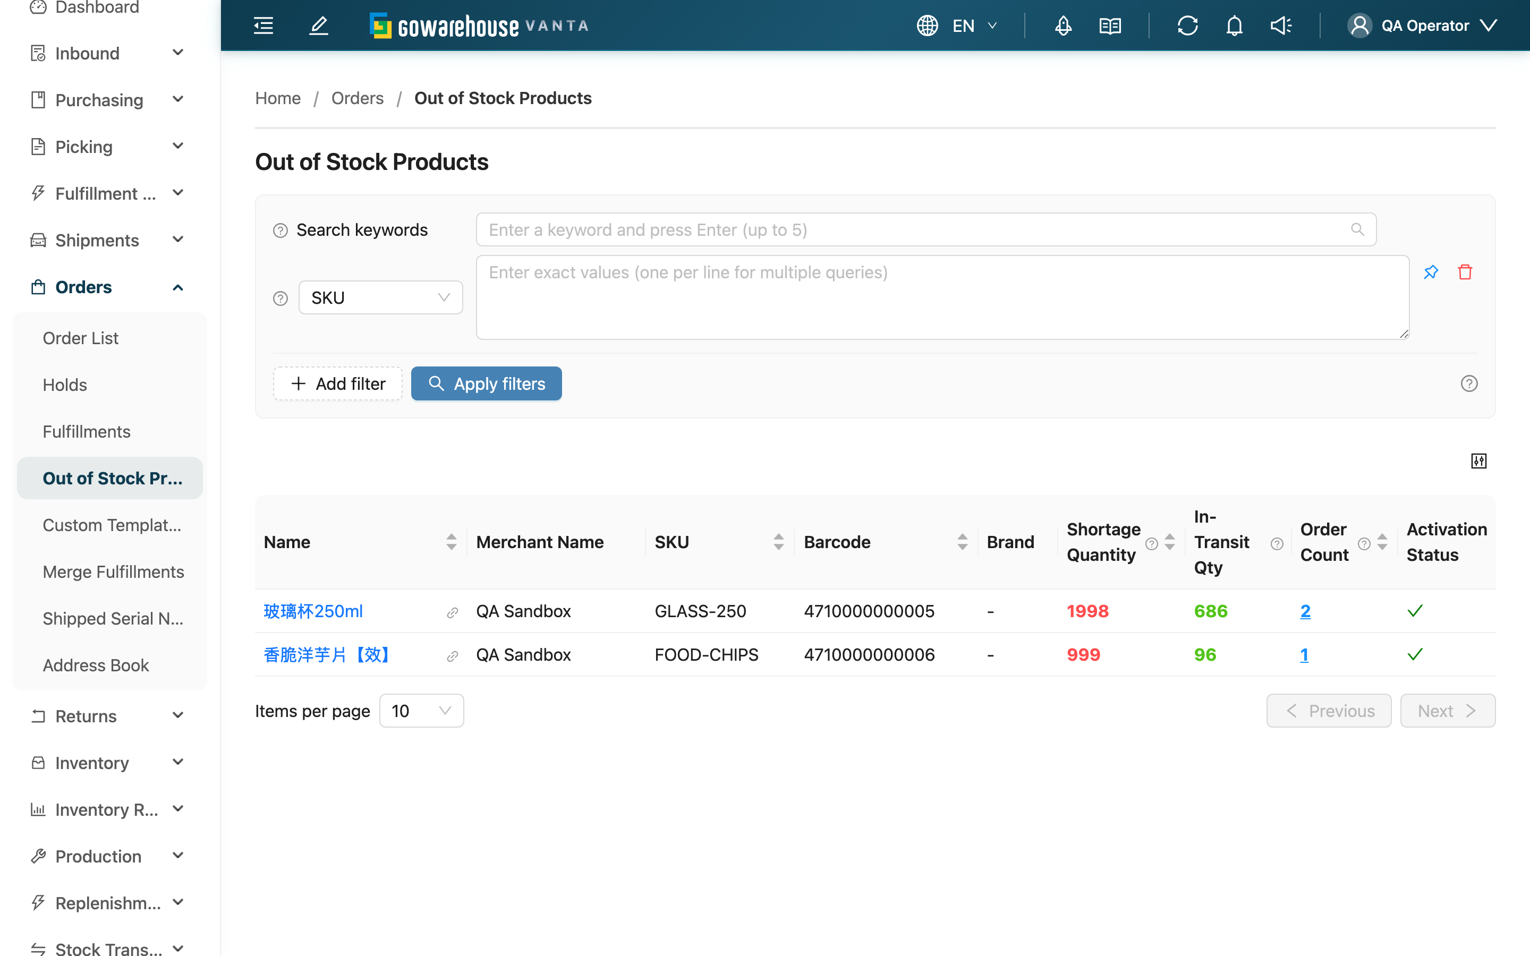Click the rocket launch icon
This screenshot has height=956, width=1530.
click(x=1064, y=25)
